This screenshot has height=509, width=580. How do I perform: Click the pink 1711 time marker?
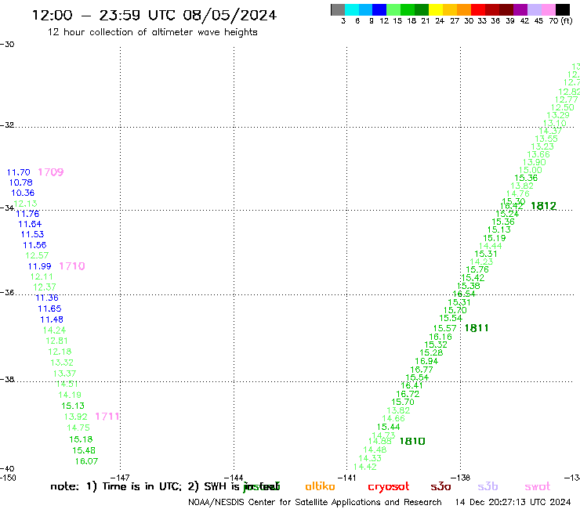coord(107,417)
